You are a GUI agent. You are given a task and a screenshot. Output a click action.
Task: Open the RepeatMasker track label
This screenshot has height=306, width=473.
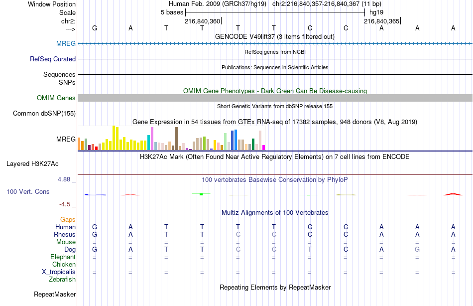tap(55, 294)
